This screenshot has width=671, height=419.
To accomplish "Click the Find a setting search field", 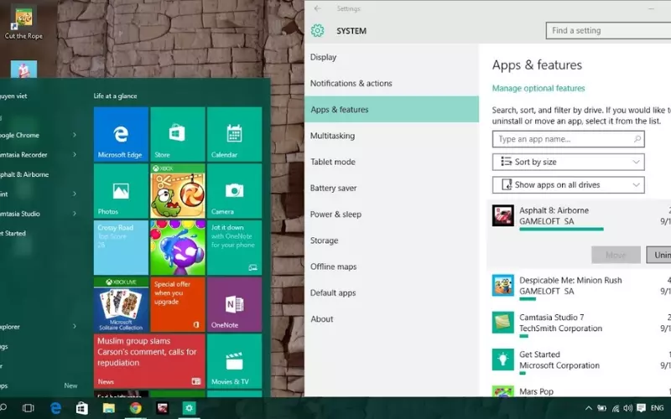I will pos(609,31).
